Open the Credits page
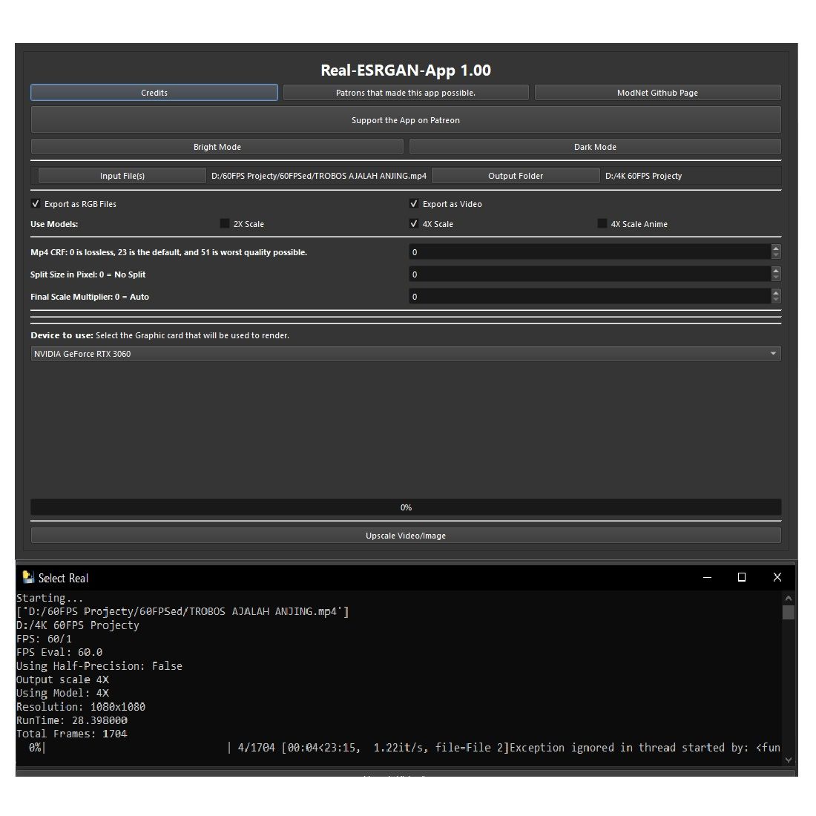Viewport: 816px width, 816px height. [154, 93]
